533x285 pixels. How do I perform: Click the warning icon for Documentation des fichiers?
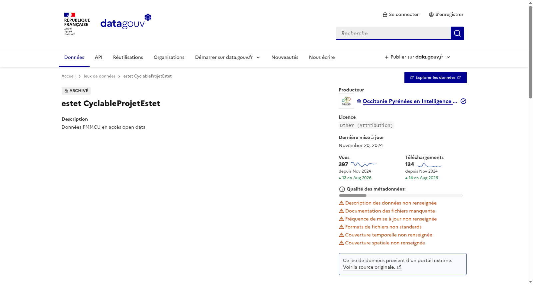[x=341, y=211]
